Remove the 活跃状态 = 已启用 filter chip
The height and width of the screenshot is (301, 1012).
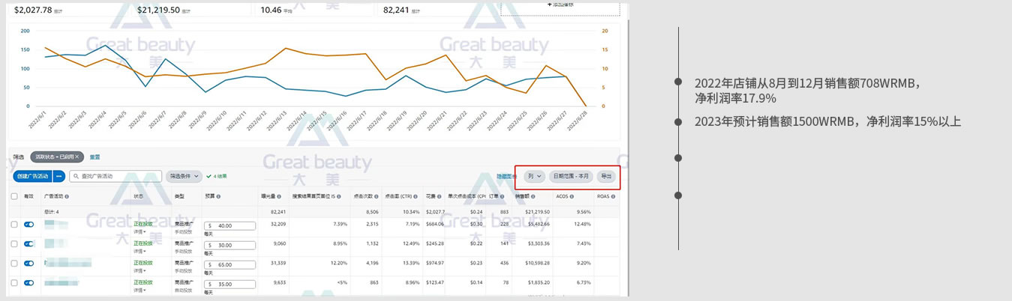click(77, 157)
